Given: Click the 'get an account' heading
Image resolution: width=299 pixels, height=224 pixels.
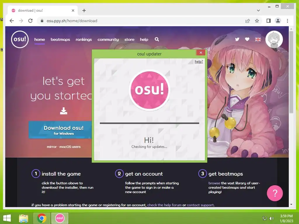Looking at the screenshot, I should click(x=144, y=174).
